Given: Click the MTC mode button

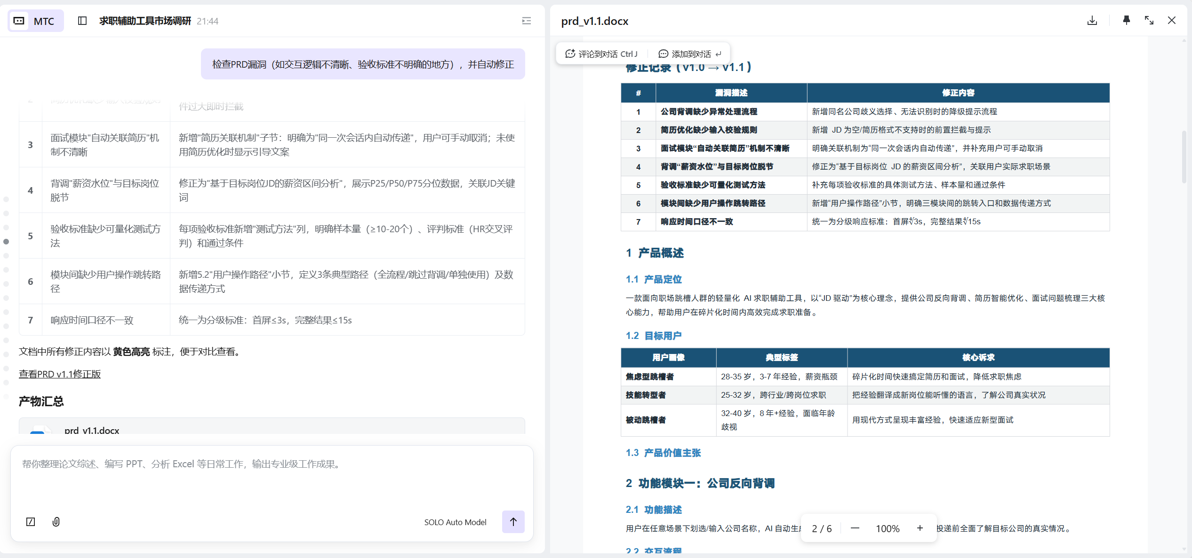Looking at the screenshot, I should coord(36,21).
